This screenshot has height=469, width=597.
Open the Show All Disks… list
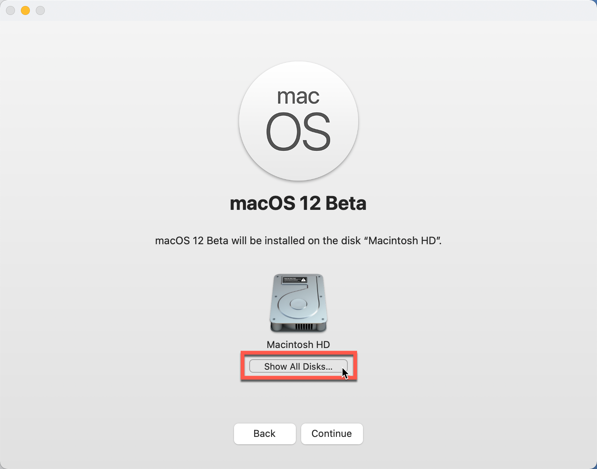pyautogui.click(x=298, y=366)
